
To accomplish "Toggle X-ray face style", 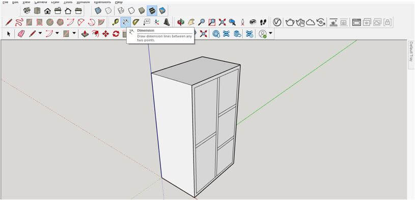I will 98,11.
